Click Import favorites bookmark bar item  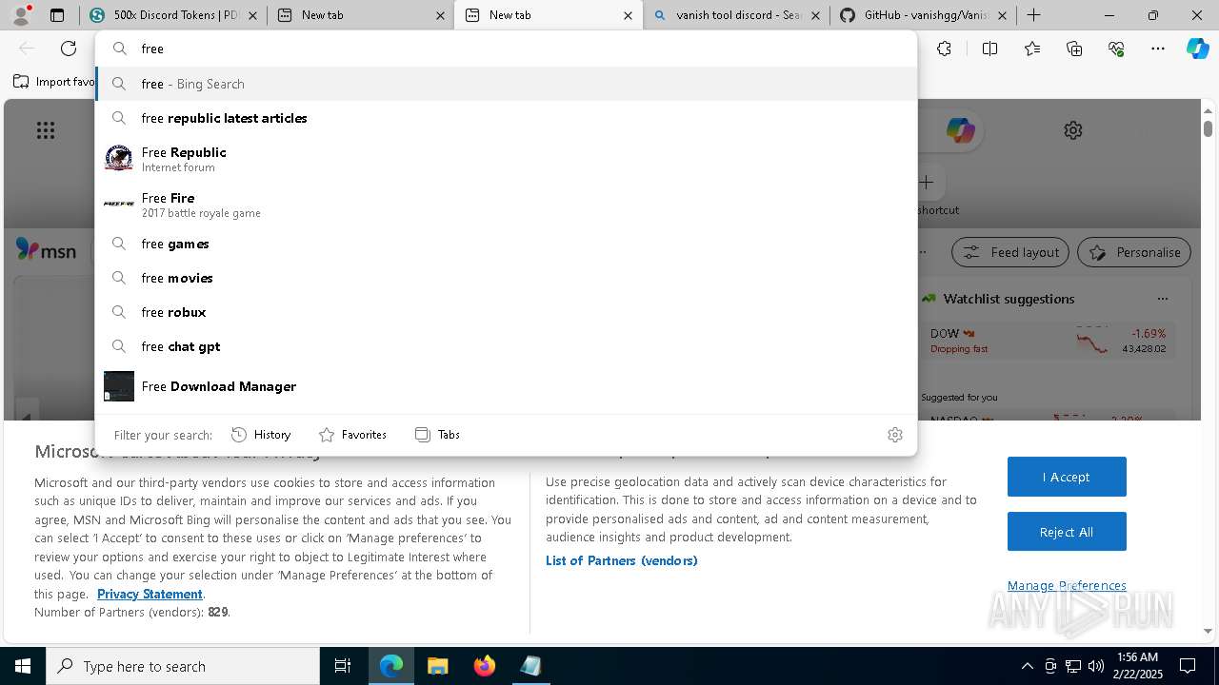point(54,82)
